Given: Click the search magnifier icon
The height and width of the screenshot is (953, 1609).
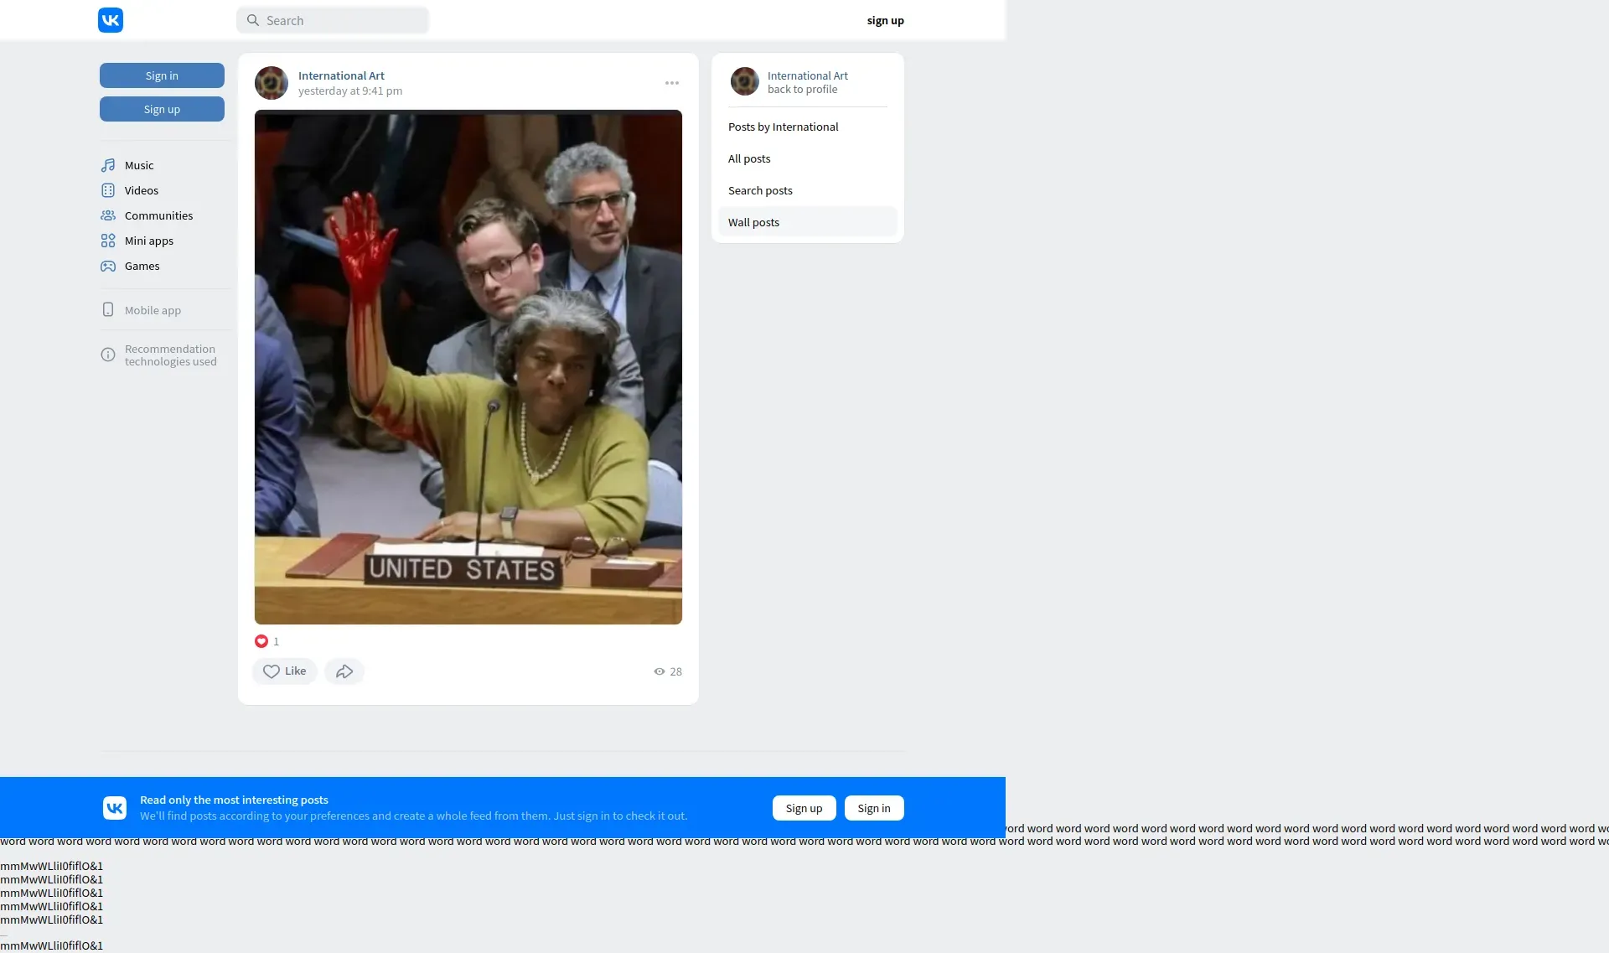Looking at the screenshot, I should click(253, 20).
